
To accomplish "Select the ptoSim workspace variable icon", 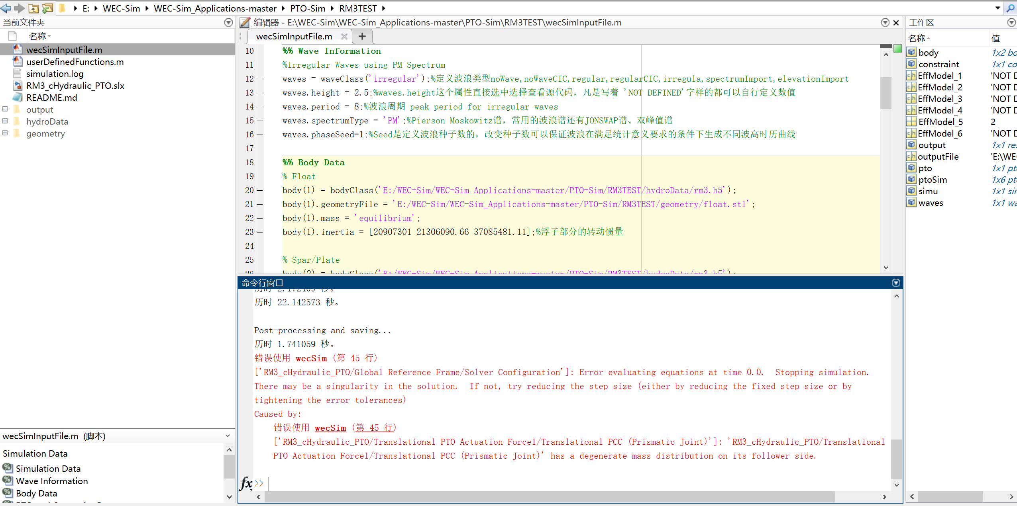I will 911,180.
